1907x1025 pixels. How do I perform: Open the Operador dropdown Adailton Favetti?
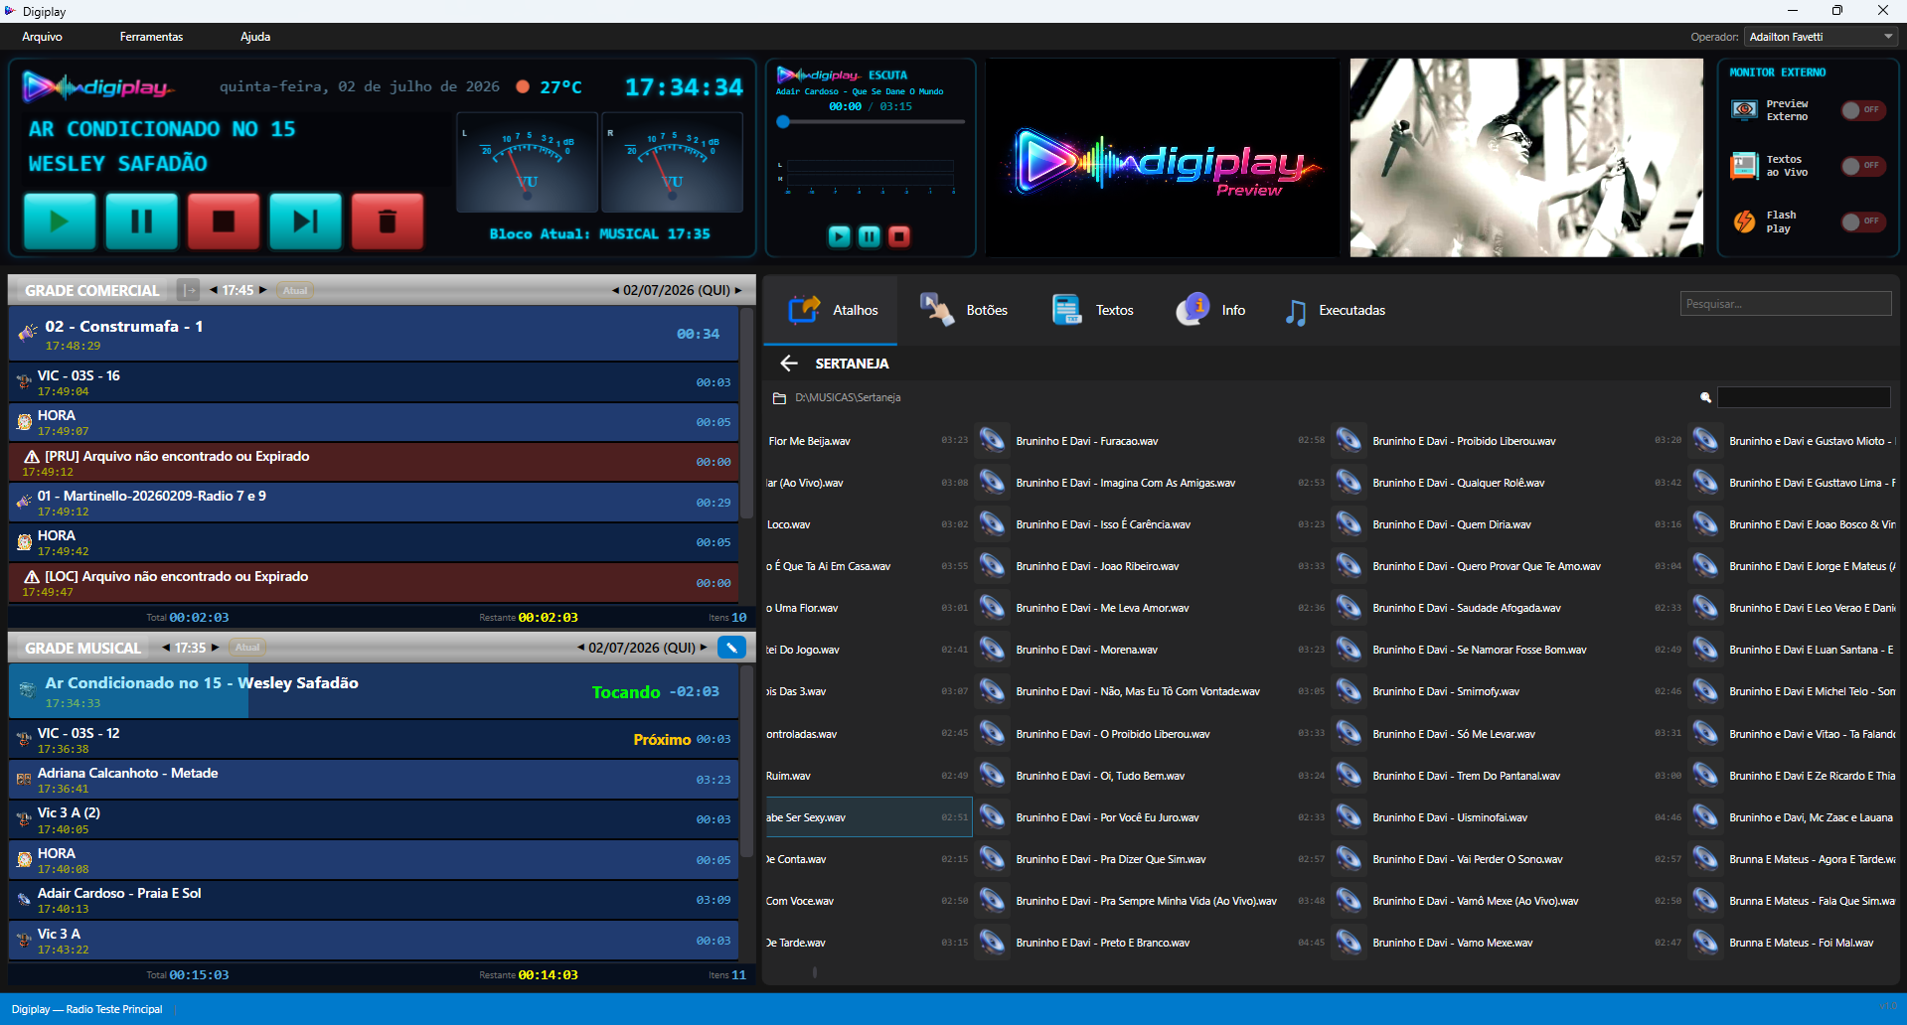pyautogui.click(x=1821, y=37)
